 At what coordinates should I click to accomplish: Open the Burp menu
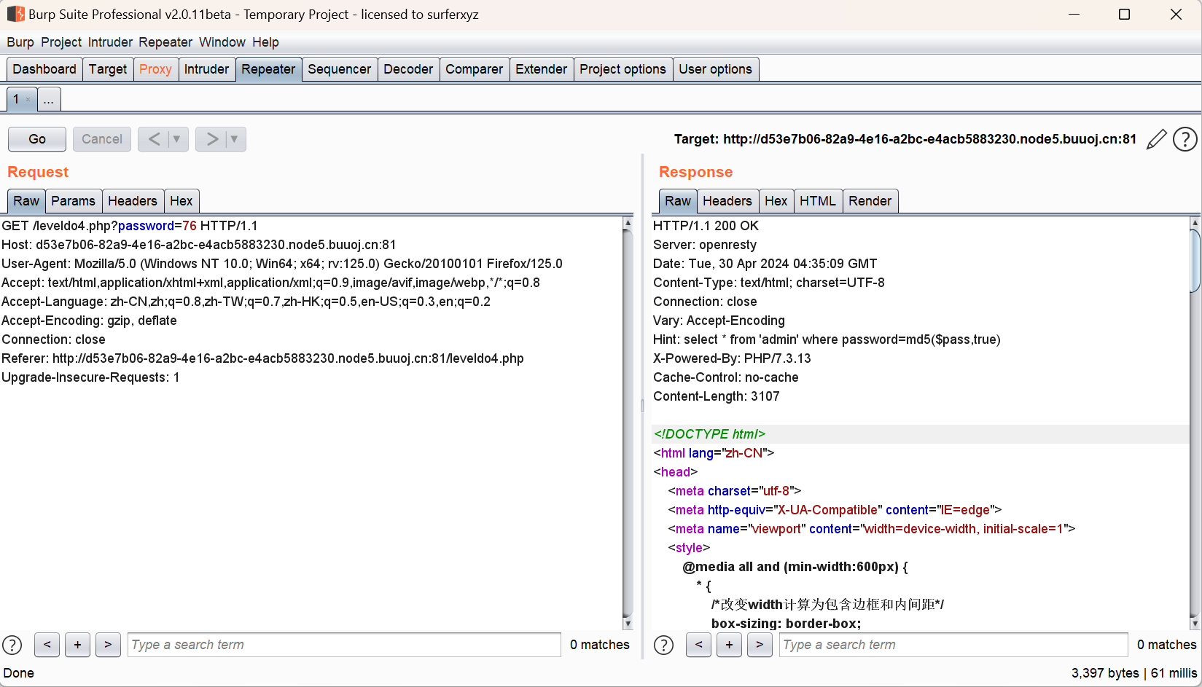click(x=20, y=42)
